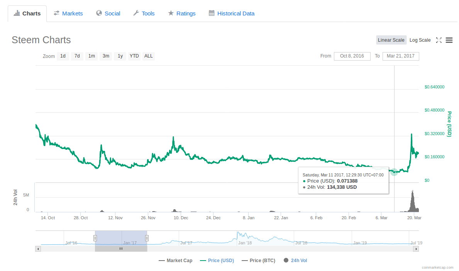Go to the Tools tab
459x271 pixels.
pyautogui.click(x=144, y=14)
